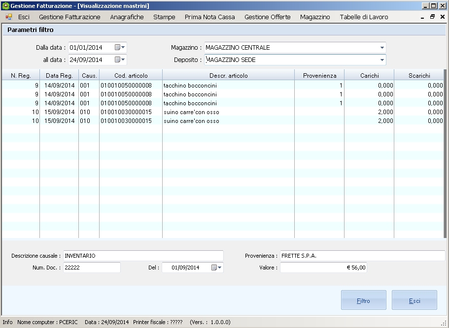Viewport: 449px width, 328px height.
Task: Open the Gestione Fatturazione menu
Action: click(69, 17)
